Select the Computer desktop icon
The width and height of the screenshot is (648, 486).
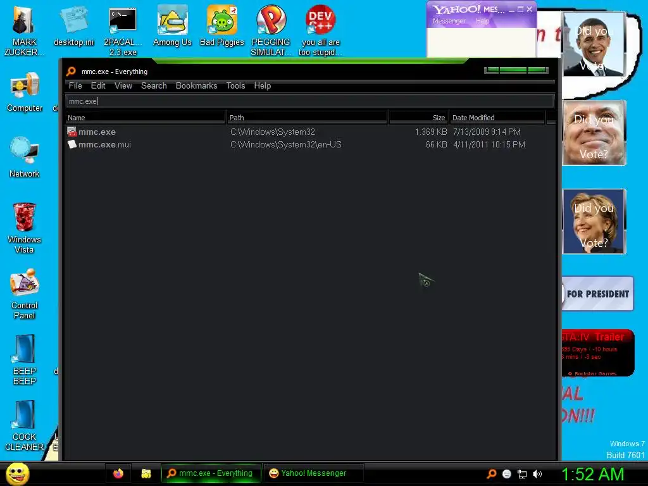click(x=25, y=92)
